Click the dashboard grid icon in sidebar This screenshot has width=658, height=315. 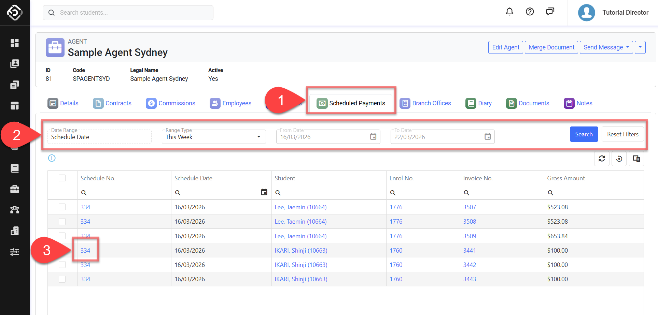coord(15,43)
